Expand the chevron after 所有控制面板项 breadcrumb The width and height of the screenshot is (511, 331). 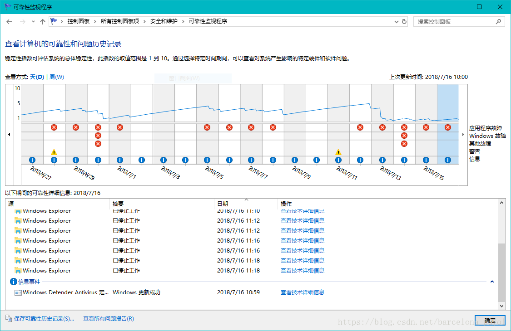point(144,21)
